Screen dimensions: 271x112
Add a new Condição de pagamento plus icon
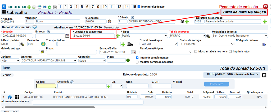118,36
